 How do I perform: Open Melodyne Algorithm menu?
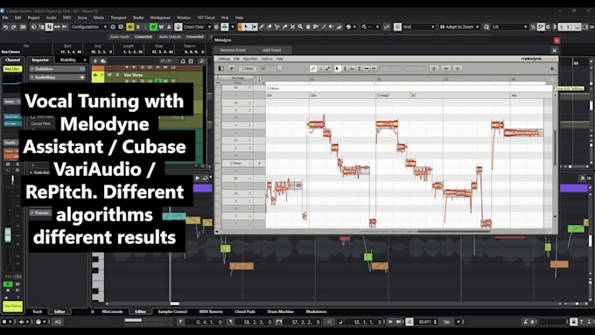[249, 59]
